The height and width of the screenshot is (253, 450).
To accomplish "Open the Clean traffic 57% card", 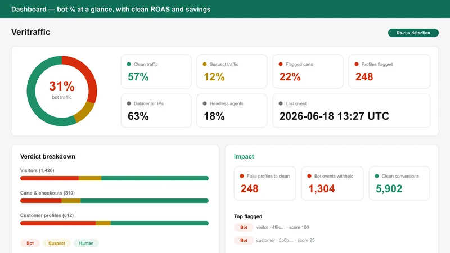I will point(156,71).
